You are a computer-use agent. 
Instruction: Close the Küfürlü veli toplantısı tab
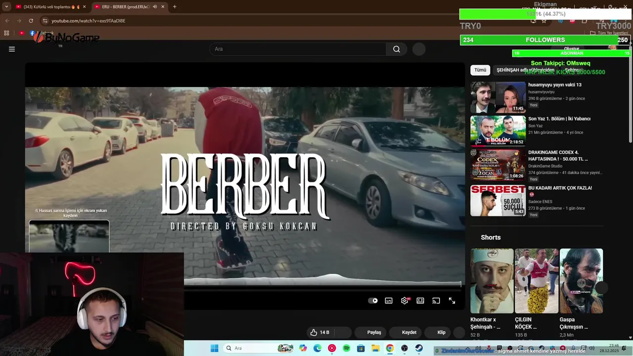point(85,7)
